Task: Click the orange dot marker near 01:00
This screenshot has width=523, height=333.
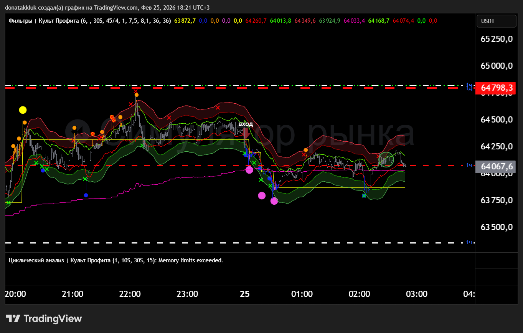Action: coord(306,150)
